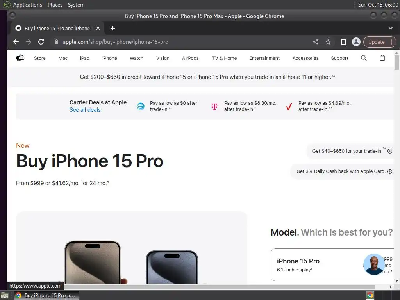Click the 3% Daily Cash back offer text
Image resolution: width=400 pixels, height=300 pixels.
[341, 171]
